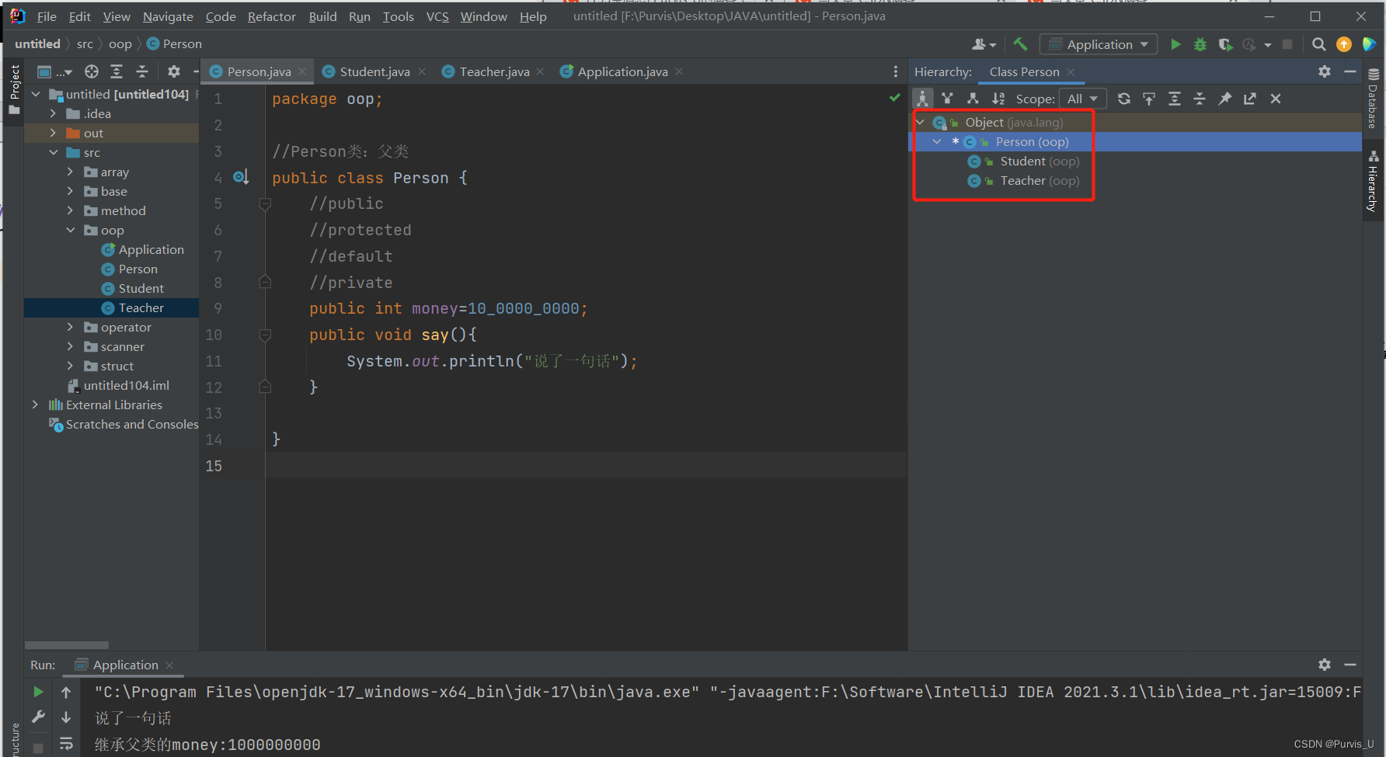
Task: Select untitled104.iml file
Action: click(x=126, y=385)
